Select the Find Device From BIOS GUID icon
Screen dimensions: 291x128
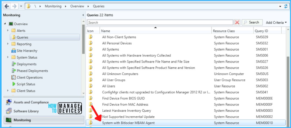(x=91, y=98)
